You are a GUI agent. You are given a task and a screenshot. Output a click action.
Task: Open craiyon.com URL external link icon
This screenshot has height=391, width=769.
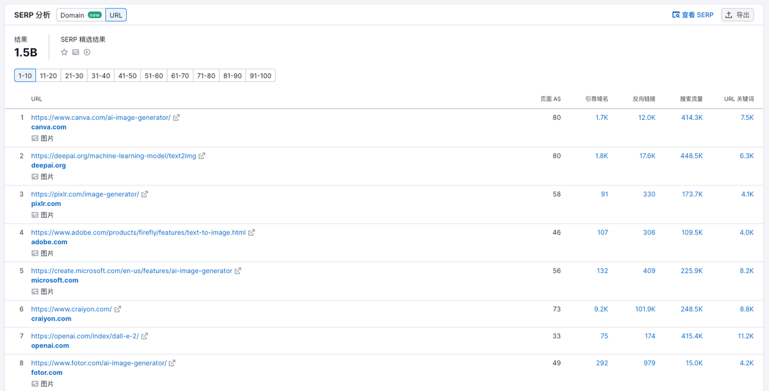117,309
